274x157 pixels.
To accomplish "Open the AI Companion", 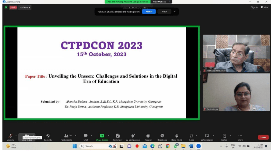I will 133,136.
